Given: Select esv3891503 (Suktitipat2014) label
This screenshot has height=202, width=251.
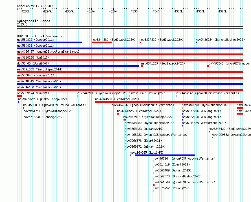Looking at the screenshot, I should [40, 69].
